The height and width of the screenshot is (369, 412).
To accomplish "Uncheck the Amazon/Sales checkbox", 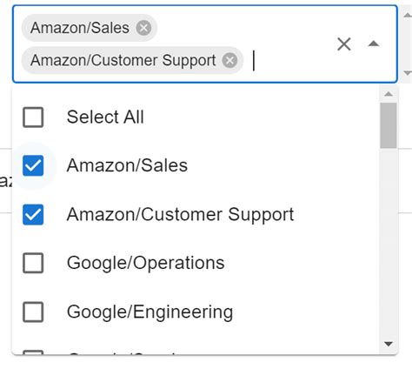I will click(33, 165).
